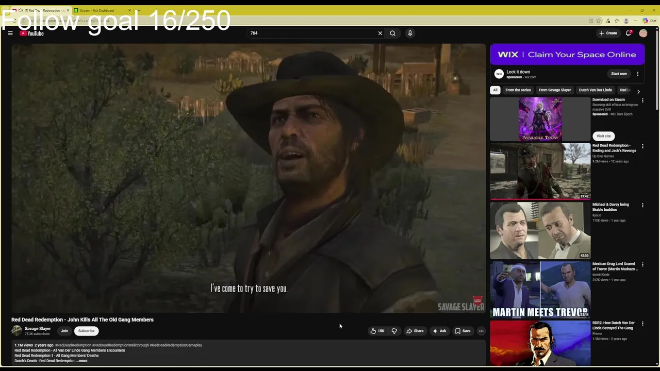
Task: Save the video to a playlist
Action: [463, 331]
